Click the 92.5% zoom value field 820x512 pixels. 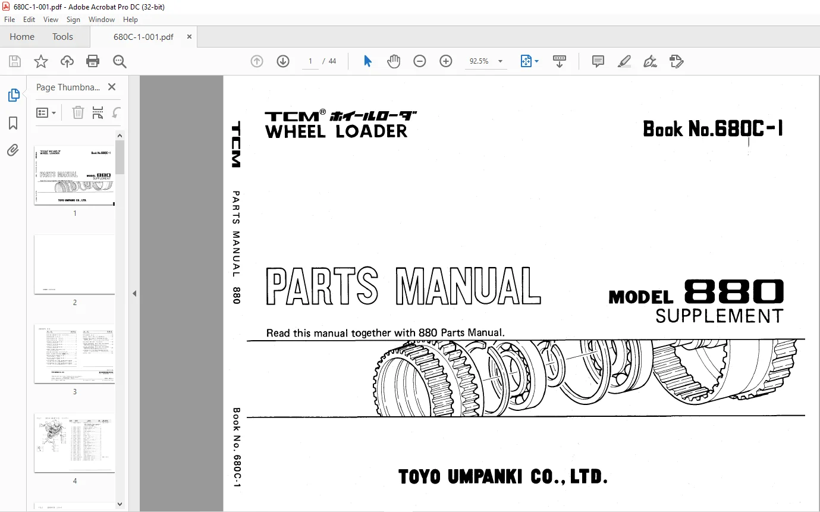pyautogui.click(x=479, y=61)
